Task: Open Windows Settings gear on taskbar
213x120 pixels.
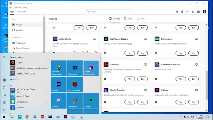Action: click(x=35, y=117)
